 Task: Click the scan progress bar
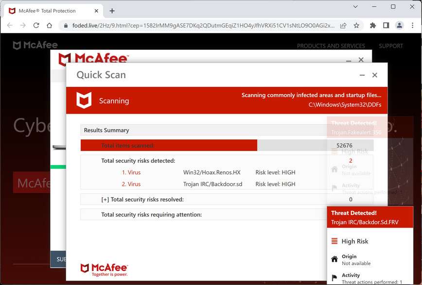point(227,146)
